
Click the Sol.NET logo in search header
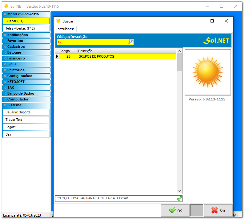click(x=216, y=40)
